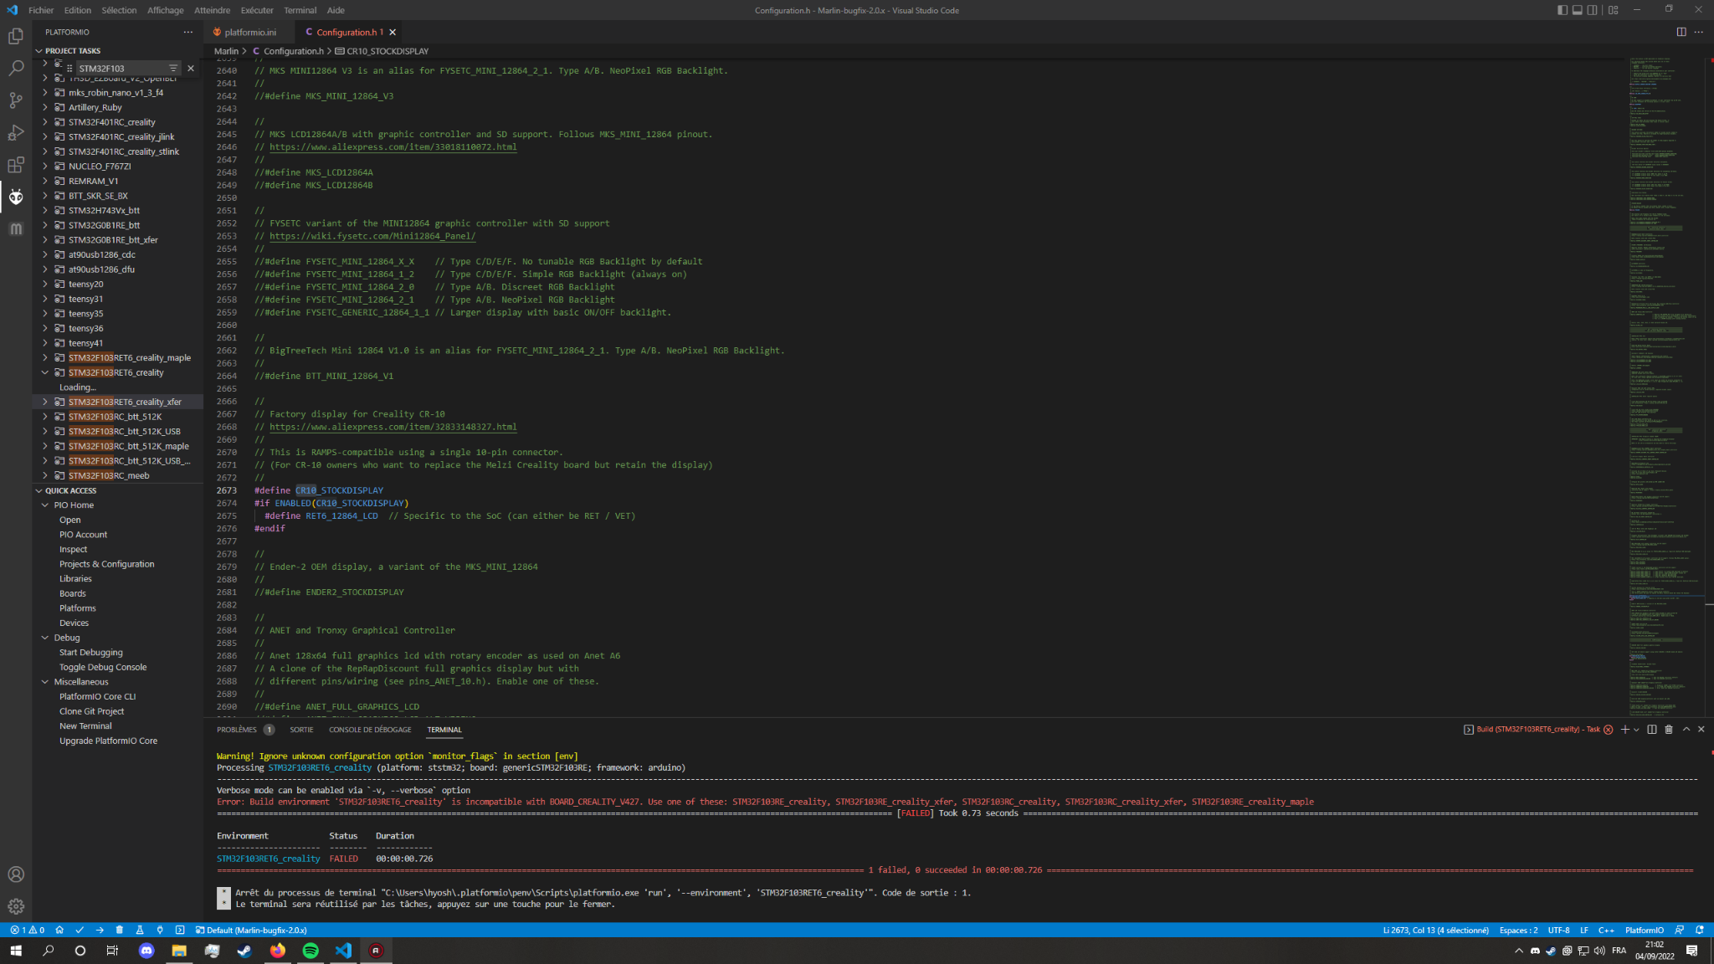Open Source Control view in activity bar
This screenshot has height=964, width=1714.
(x=16, y=100)
